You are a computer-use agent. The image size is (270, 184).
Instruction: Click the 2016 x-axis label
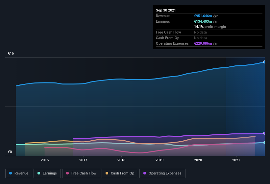click(45, 160)
